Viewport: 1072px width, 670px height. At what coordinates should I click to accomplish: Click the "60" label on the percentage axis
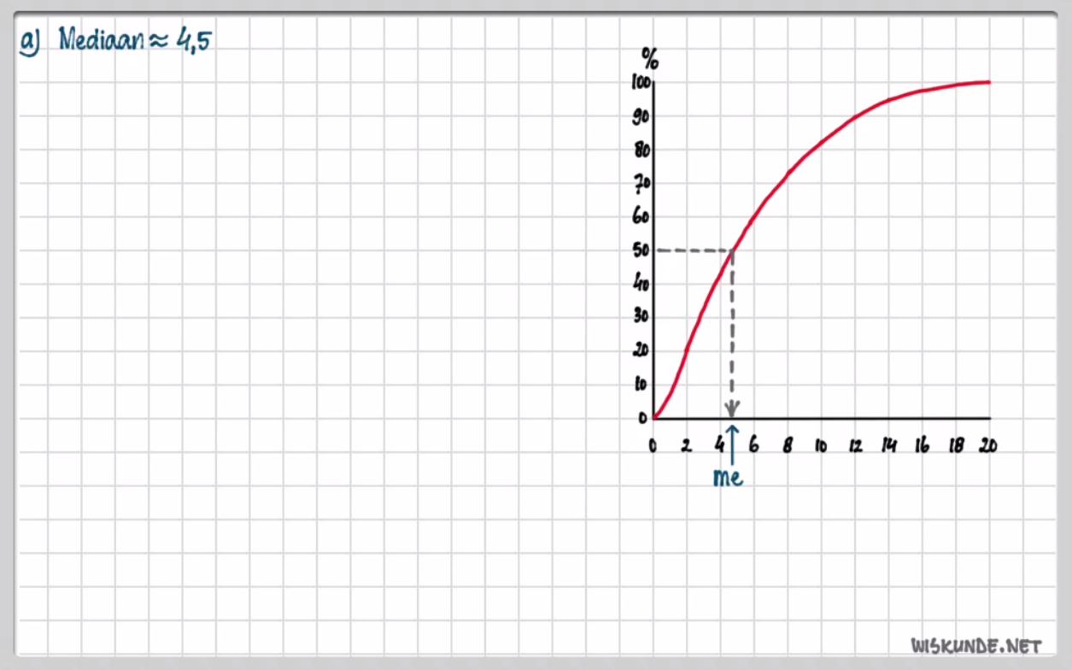(x=641, y=217)
